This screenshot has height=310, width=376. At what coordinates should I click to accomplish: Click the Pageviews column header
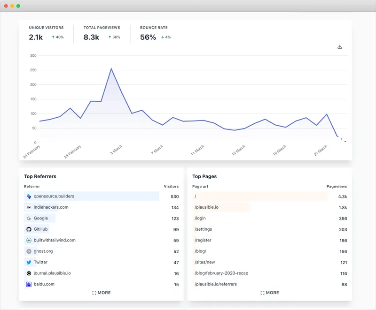click(337, 186)
